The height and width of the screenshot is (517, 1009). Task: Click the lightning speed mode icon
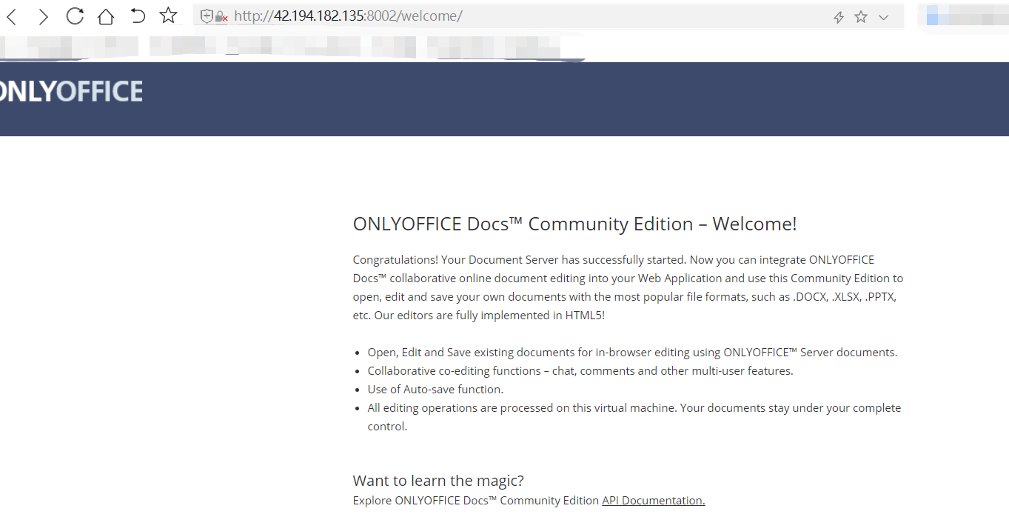click(839, 17)
